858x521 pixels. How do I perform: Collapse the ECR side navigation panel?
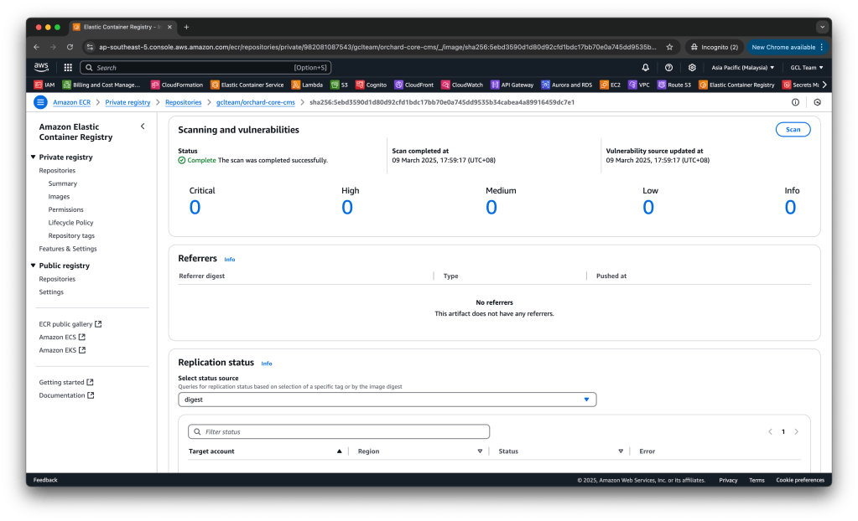click(142, 126)
